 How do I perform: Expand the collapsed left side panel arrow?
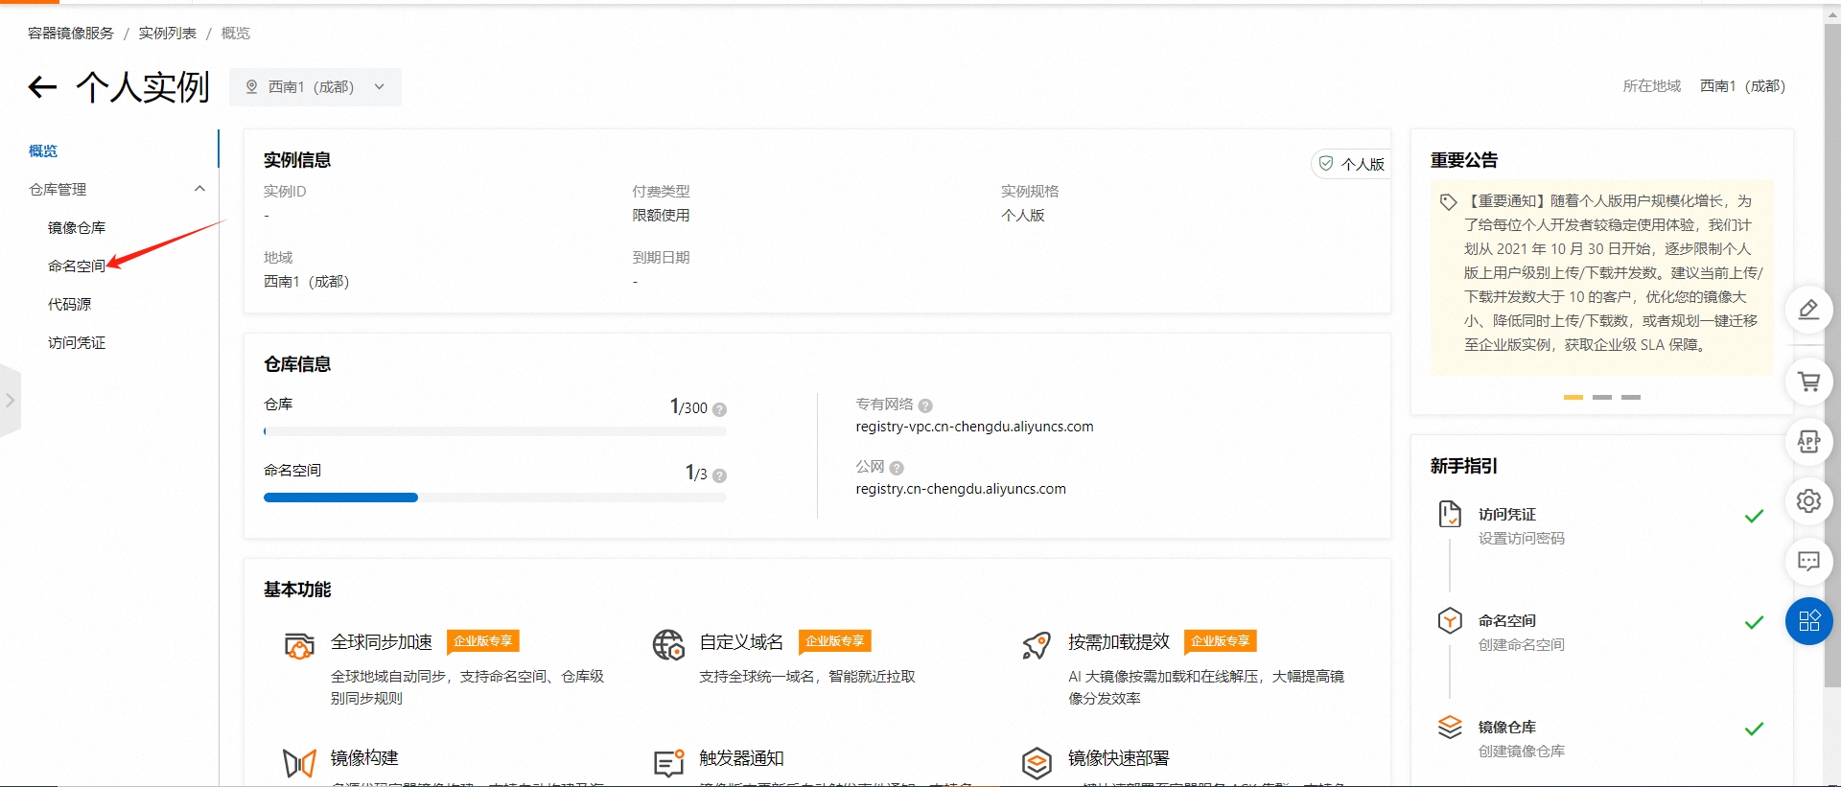[x=10, y=401]
